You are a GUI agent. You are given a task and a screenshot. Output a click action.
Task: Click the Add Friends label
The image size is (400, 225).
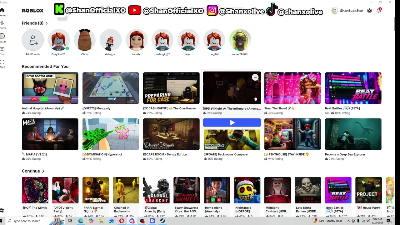(x=33, y=54)
